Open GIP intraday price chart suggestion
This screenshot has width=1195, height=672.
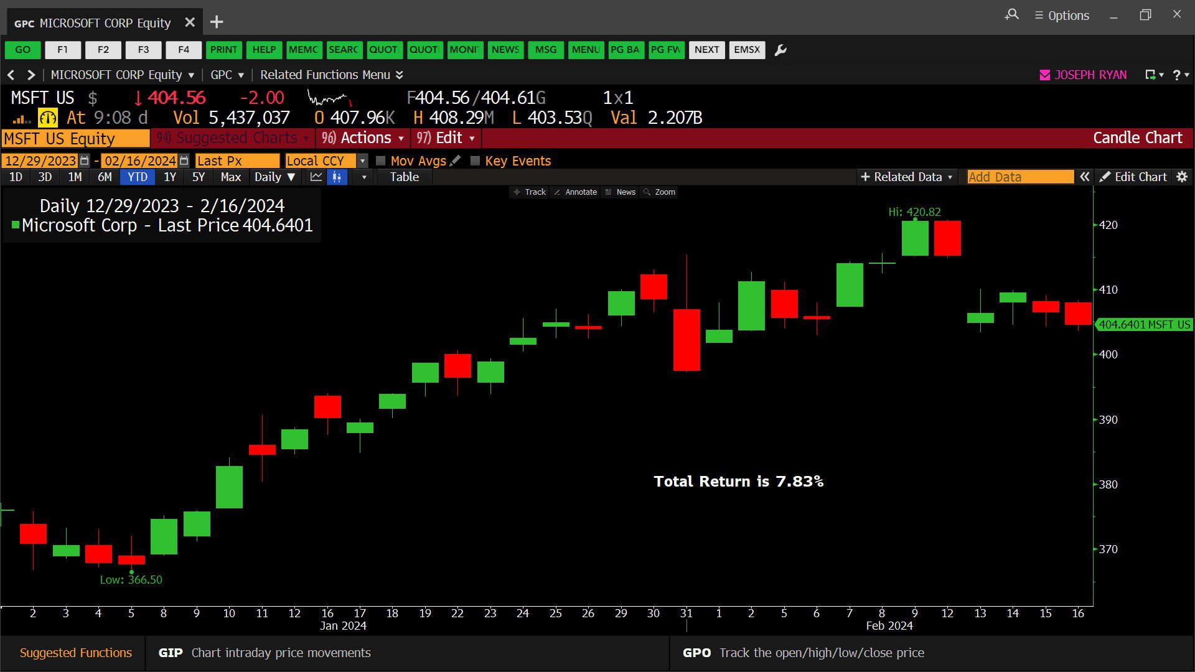[408, 653]
